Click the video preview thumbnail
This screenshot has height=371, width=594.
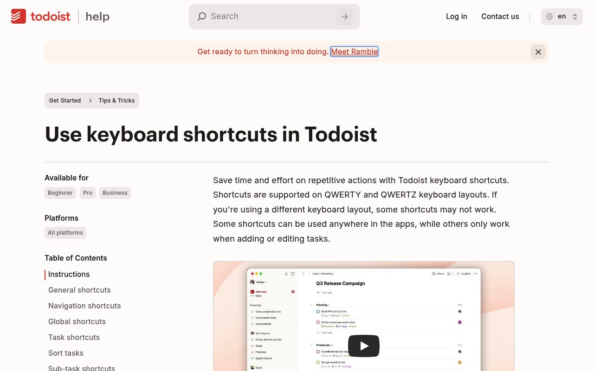(x=364, y=316)
